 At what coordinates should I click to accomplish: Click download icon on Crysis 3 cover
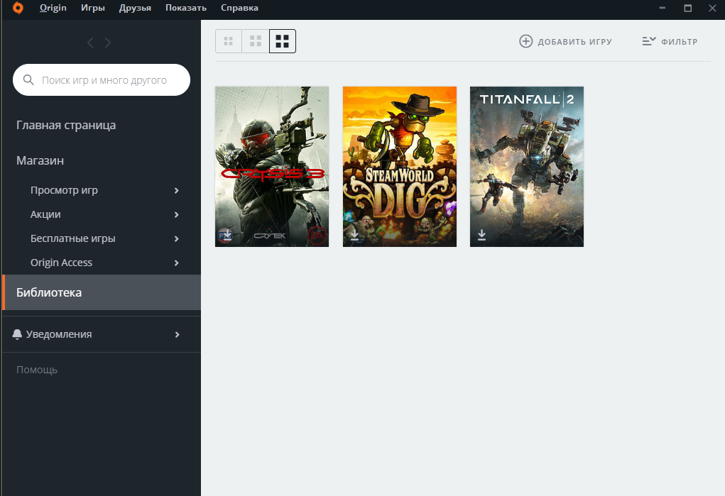(227, 235)
